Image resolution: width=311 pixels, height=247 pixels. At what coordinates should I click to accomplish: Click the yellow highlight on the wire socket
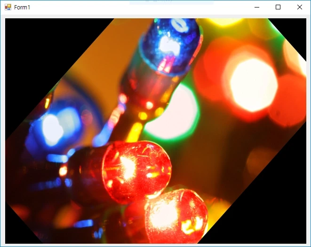136,127
